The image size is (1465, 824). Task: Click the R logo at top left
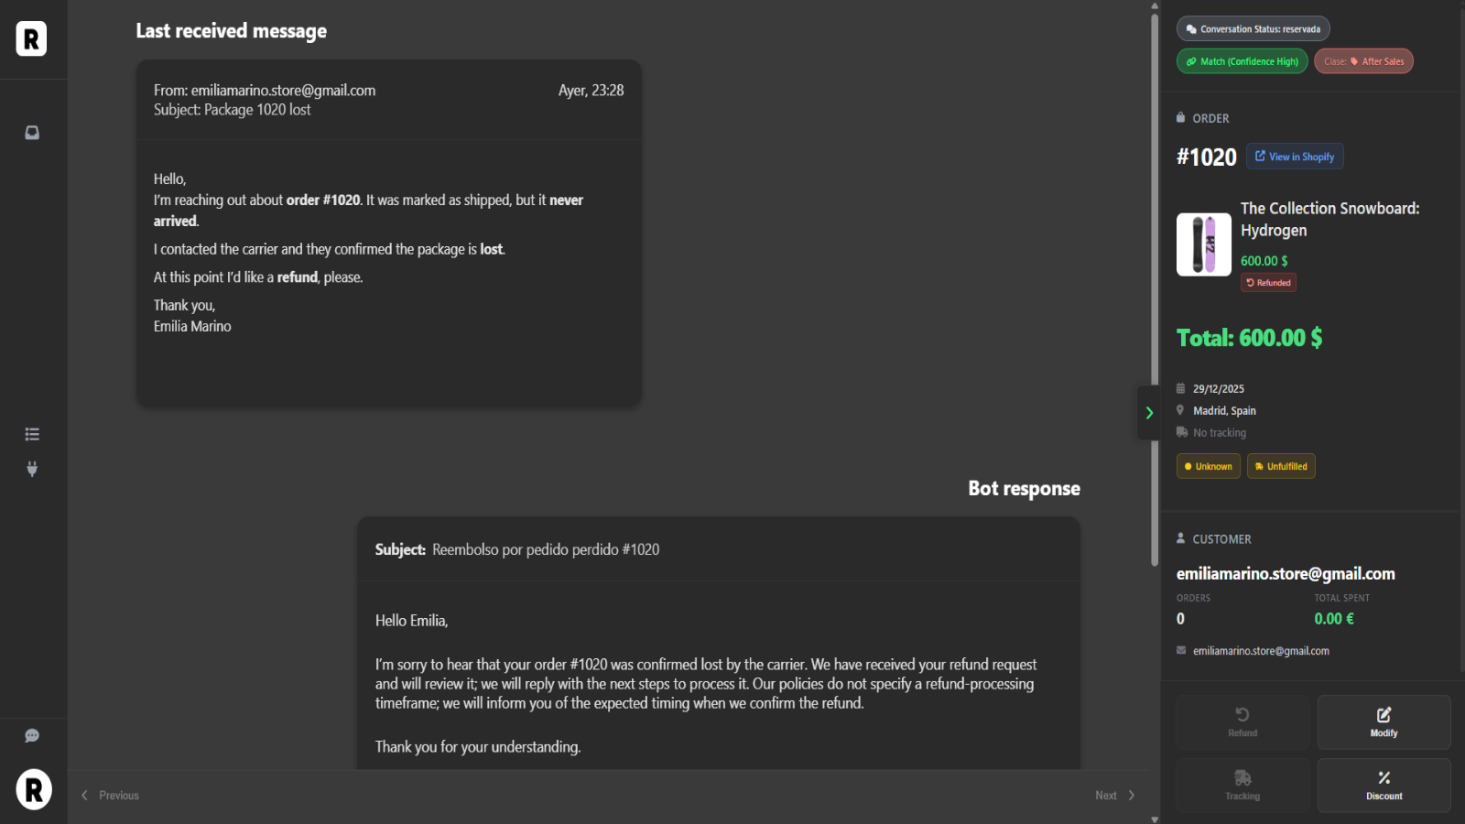tap(31, 39)
